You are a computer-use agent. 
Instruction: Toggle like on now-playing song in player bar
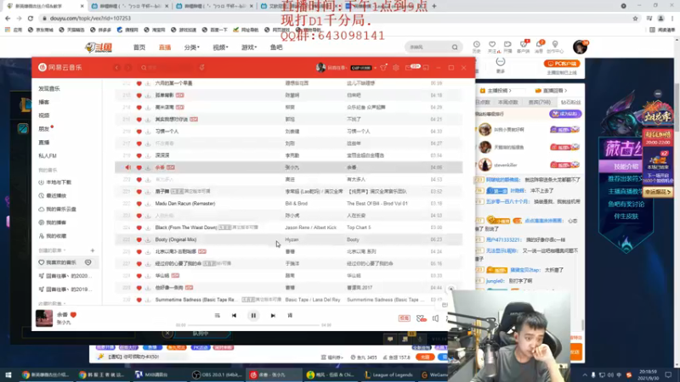(x=73, y=314)
